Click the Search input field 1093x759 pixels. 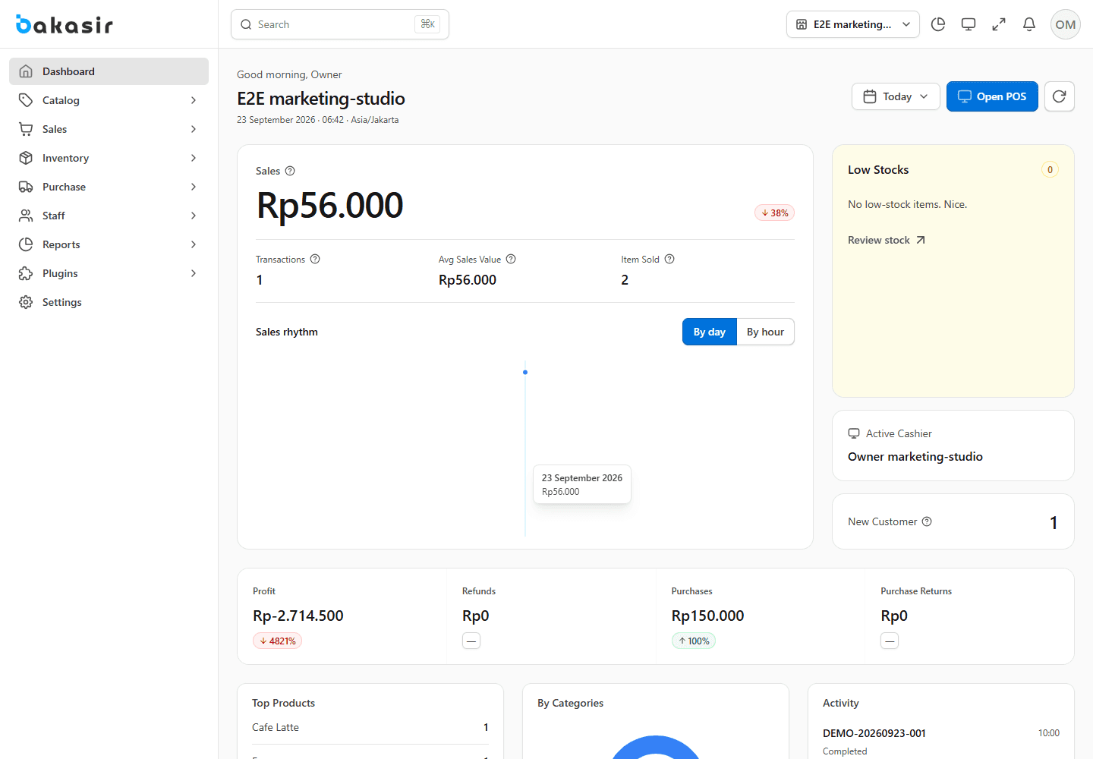tap(340, 24)
